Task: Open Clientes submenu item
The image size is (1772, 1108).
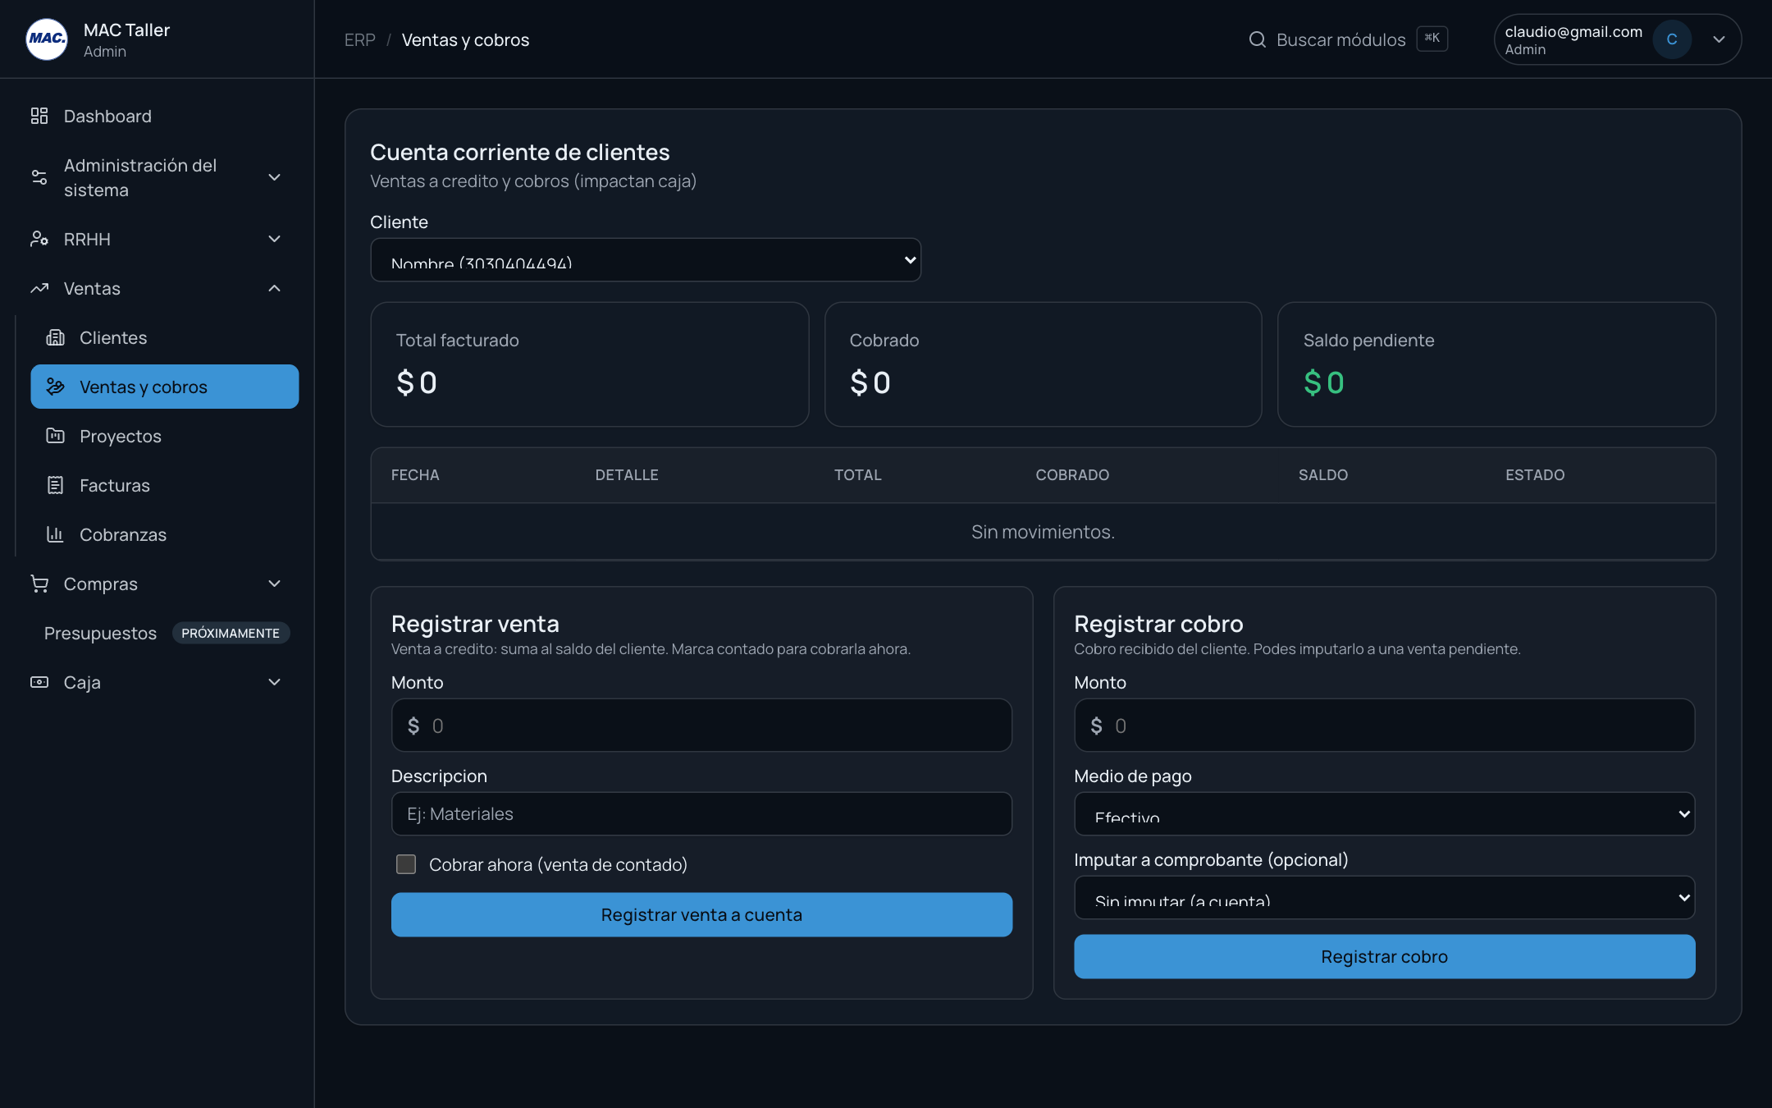Action: click(x=164, y=337)
